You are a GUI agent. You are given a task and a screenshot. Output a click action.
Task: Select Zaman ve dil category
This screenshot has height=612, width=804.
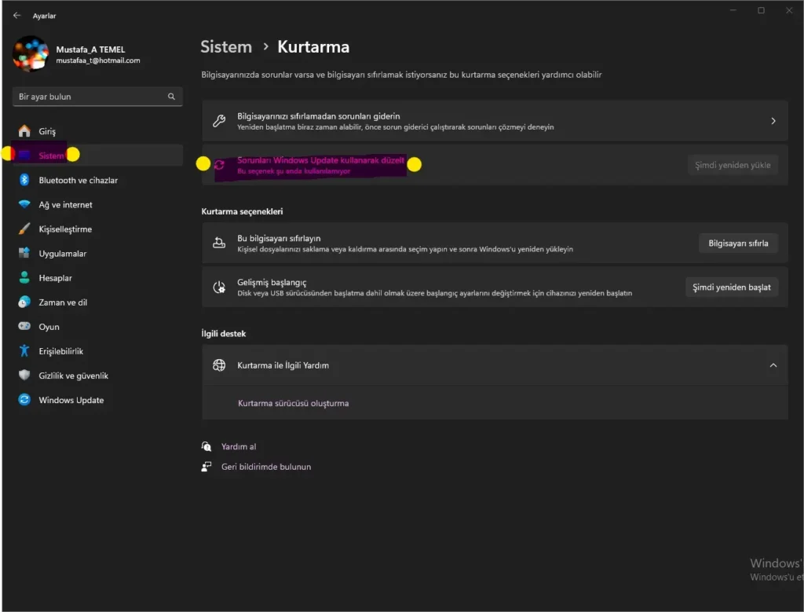coord(97,302)
